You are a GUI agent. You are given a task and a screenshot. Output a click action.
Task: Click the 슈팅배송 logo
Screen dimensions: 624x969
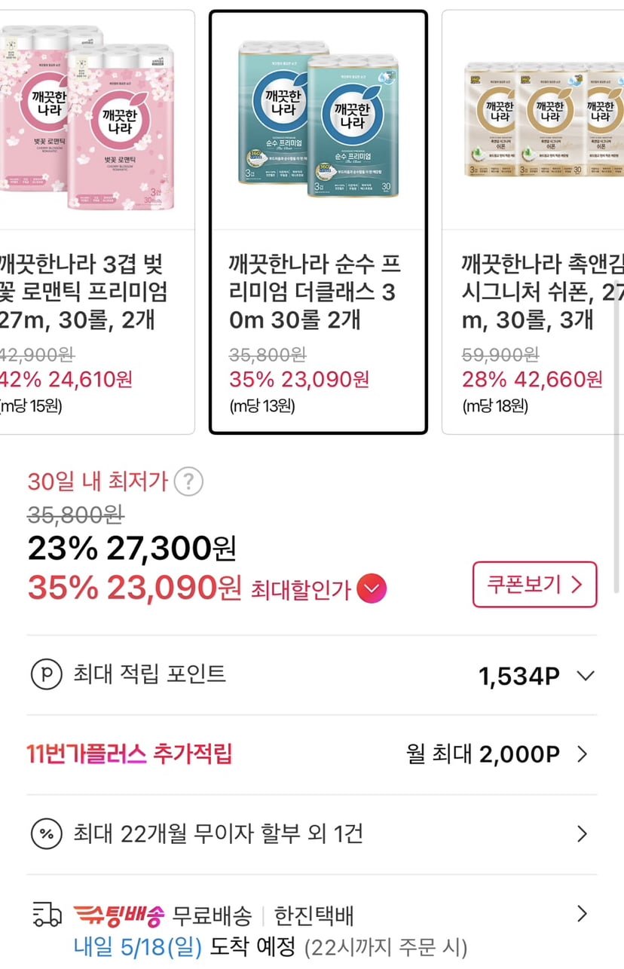[x=118, y=916]
